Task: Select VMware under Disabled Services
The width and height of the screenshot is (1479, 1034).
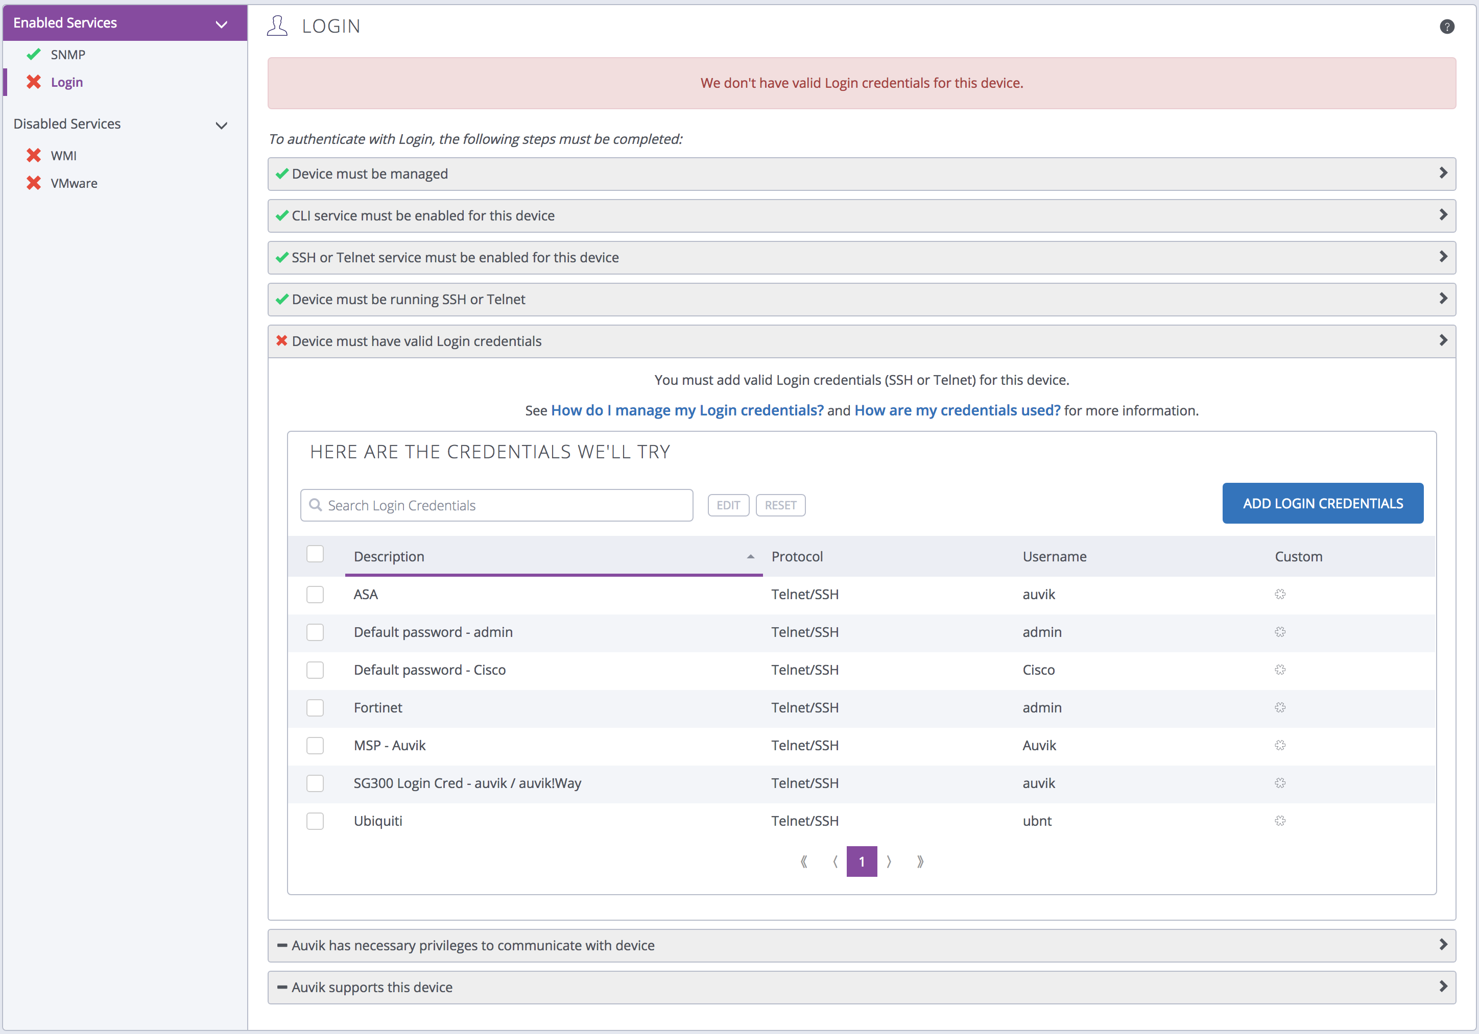Action: click(74, 183)
